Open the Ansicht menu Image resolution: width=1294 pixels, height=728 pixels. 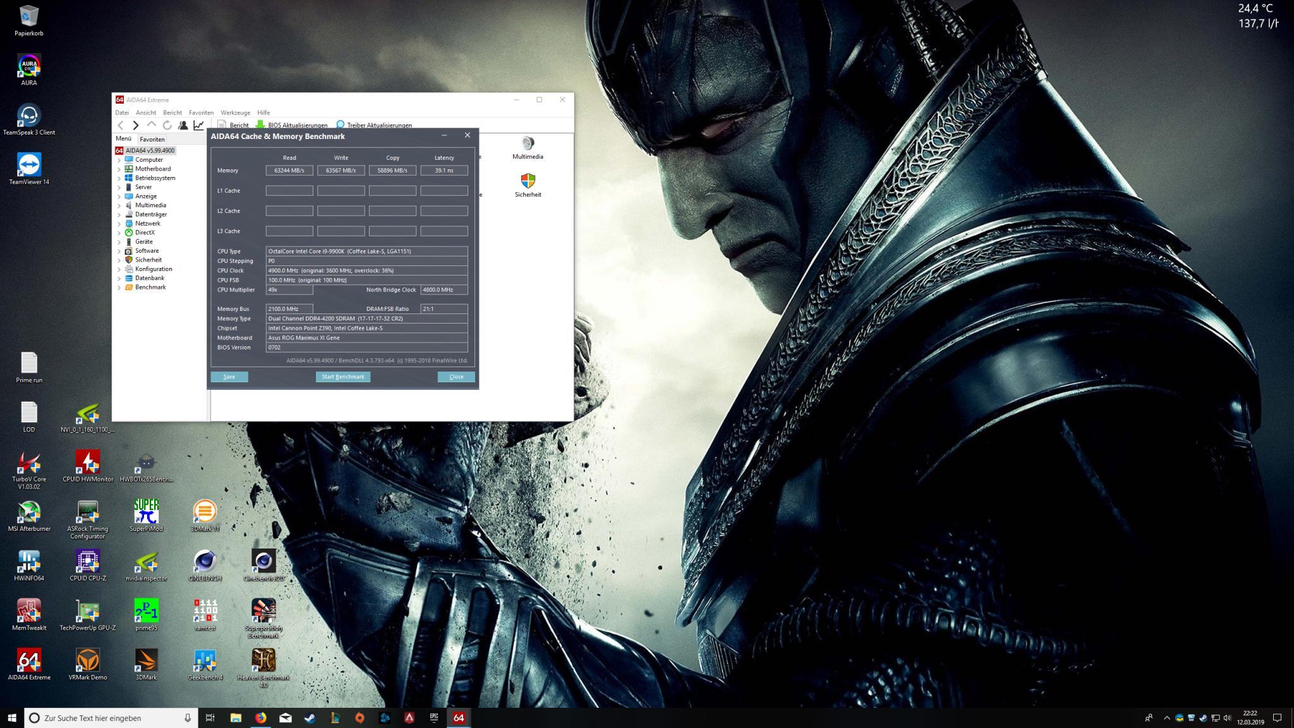pos(146,112)
